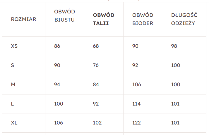Click hip value 106 in M row
Viewport: 209px width, 135px height.
click(x=136, y=85)
